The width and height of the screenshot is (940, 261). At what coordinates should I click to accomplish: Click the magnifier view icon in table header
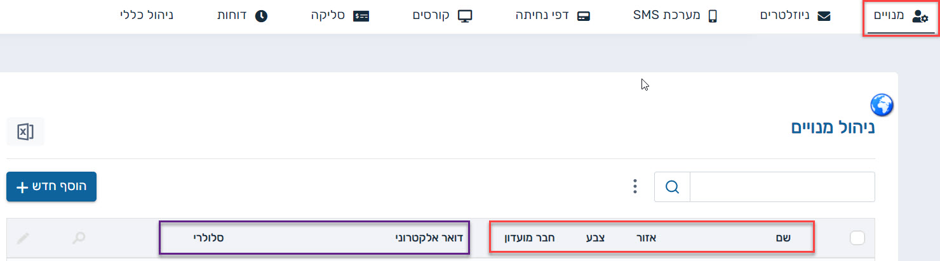79,239
